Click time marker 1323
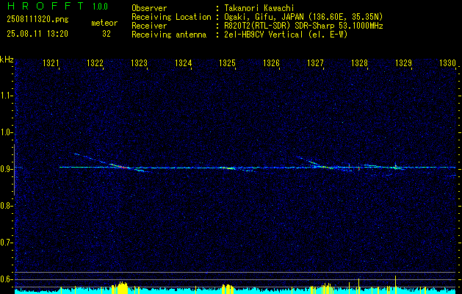This screenshot has height=294, width=462. pyautogui.click(x=140, y=62)
